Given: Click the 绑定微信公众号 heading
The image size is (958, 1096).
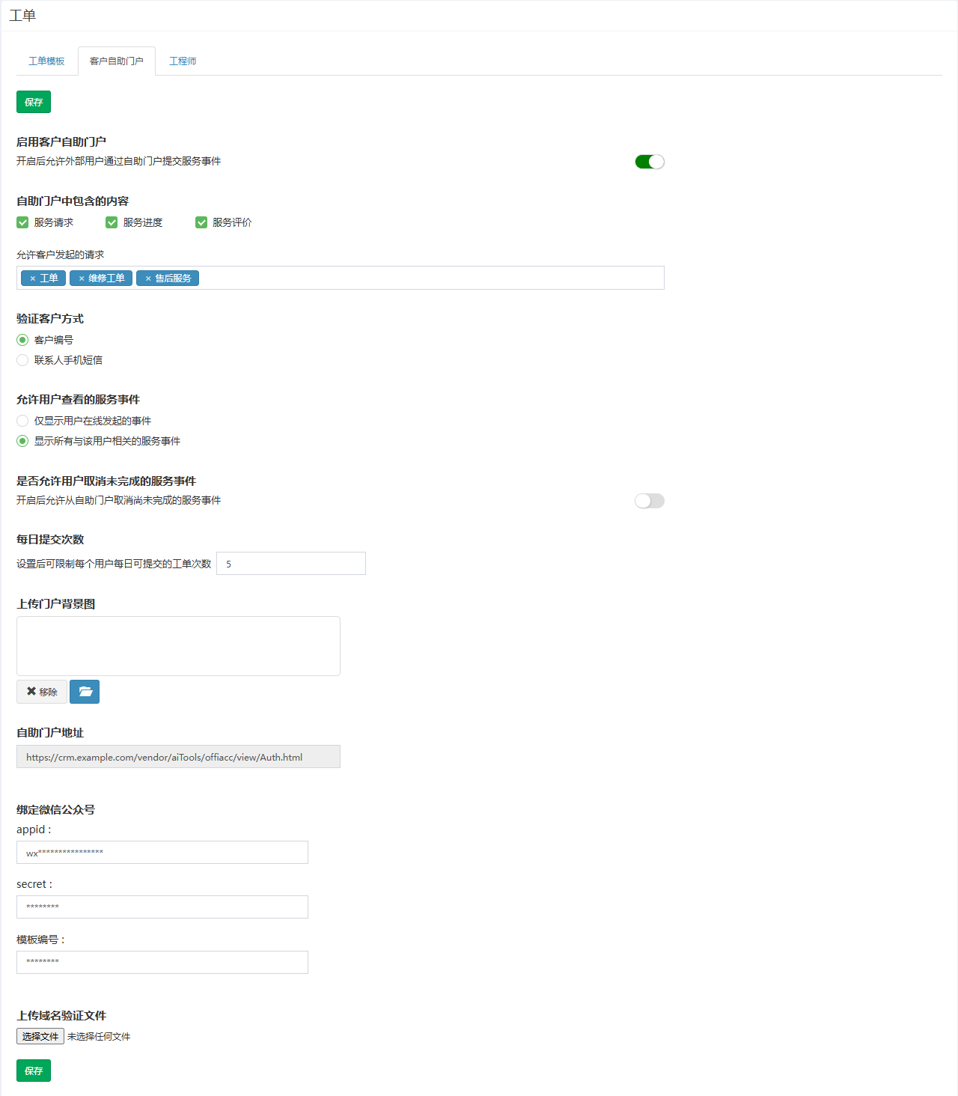Looking at the screenshot, I should [55, 810].
